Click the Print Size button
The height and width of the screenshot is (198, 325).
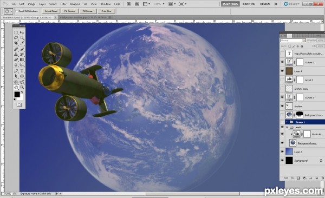(106, 11)
